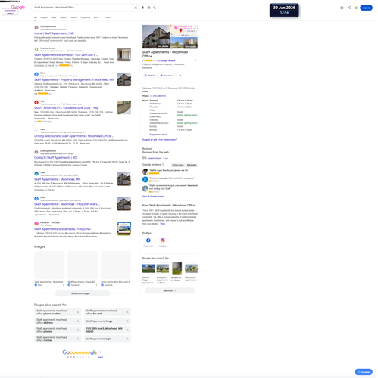Click Write a review button

(x=178, y=165)
